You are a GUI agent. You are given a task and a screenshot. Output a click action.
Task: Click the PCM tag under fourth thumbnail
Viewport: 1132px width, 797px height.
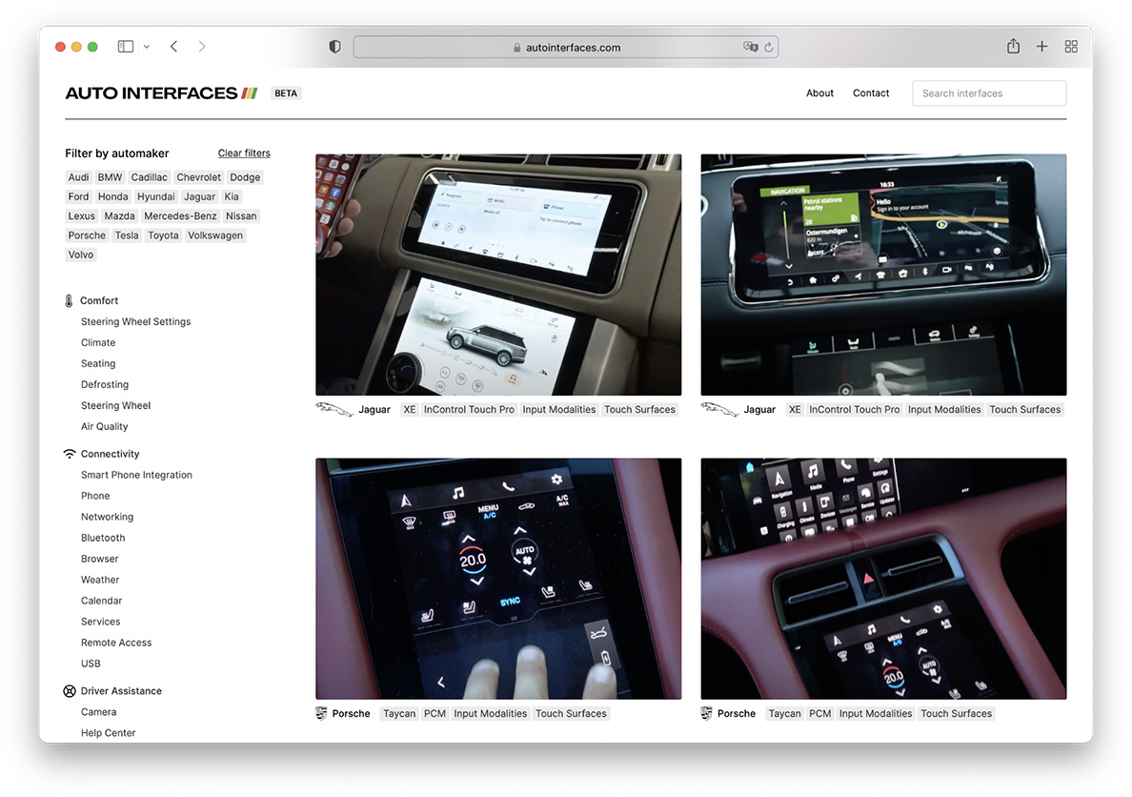tap(820, 714)
